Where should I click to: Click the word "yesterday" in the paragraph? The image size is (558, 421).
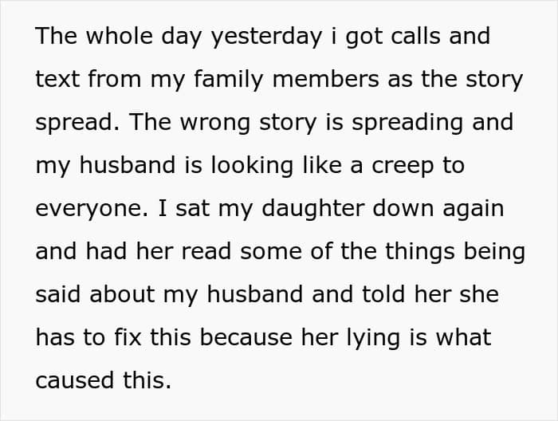tap(266, 37)
